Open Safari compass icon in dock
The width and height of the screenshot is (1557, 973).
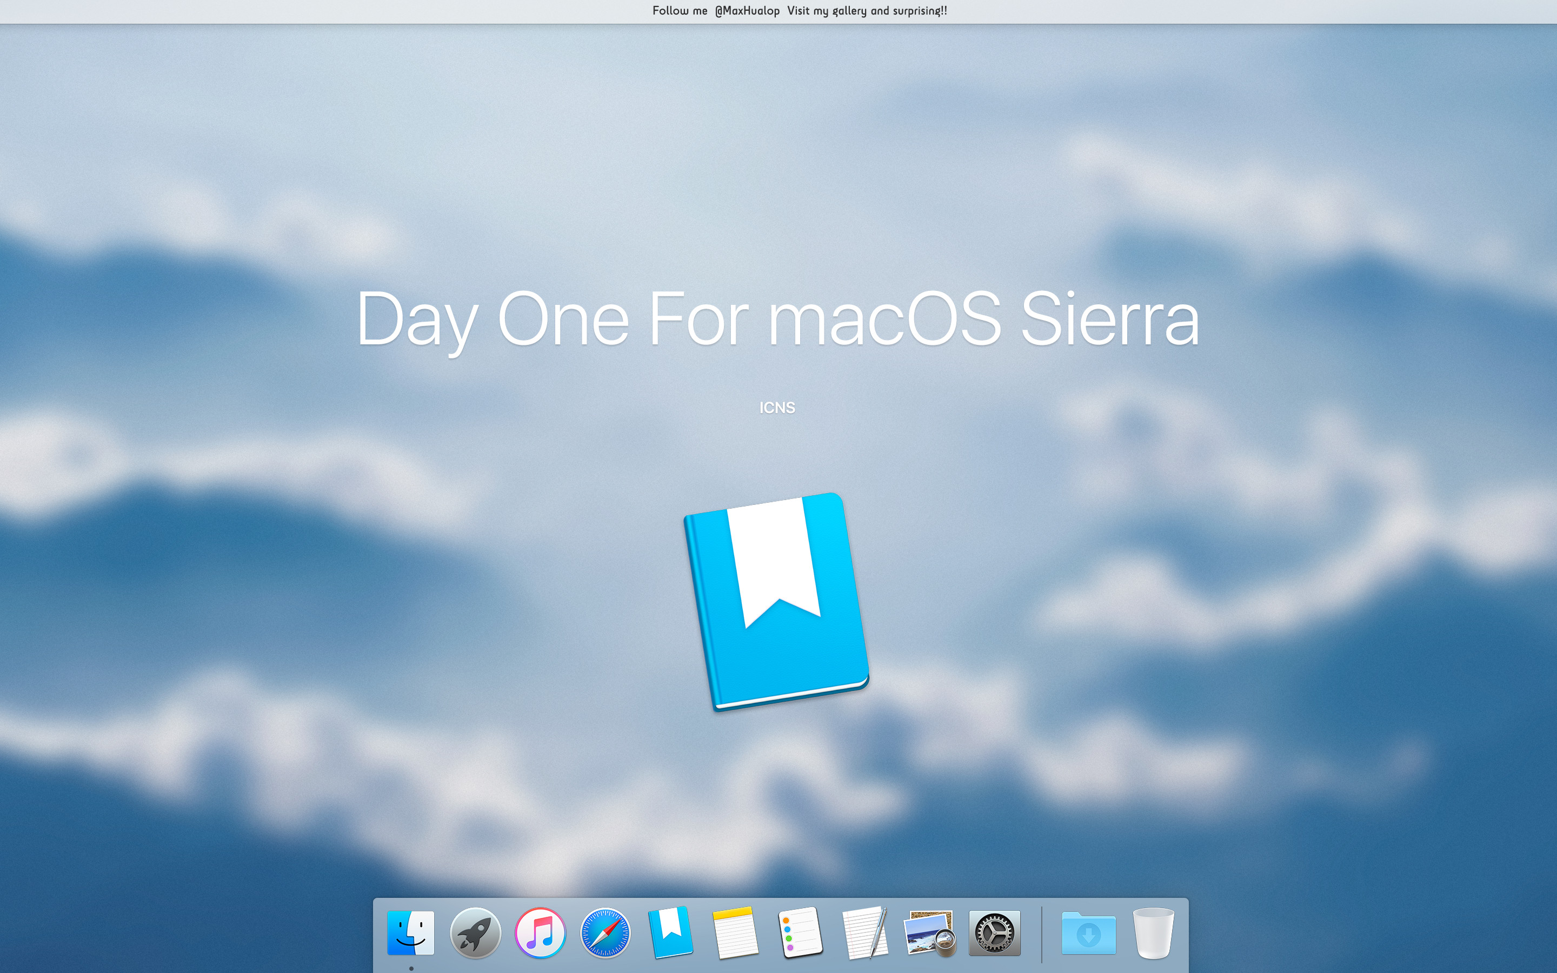click(605, 932)
